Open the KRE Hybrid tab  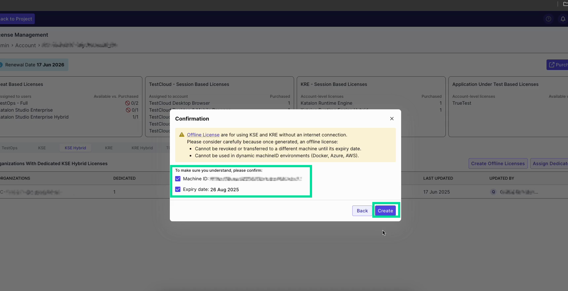pos(142,148)
